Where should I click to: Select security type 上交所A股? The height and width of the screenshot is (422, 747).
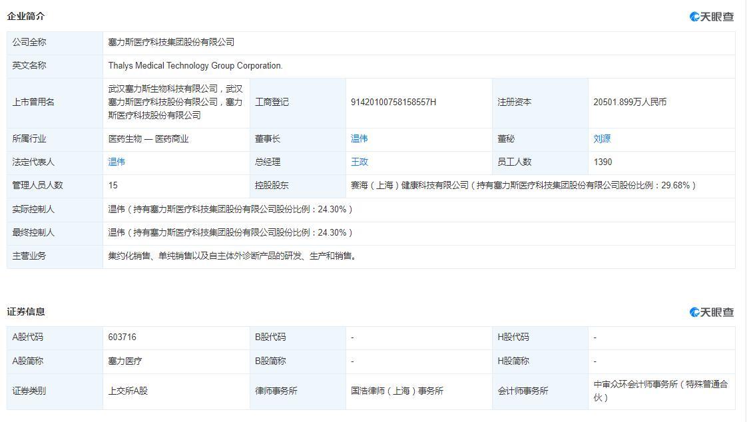(x=128, y=391)
